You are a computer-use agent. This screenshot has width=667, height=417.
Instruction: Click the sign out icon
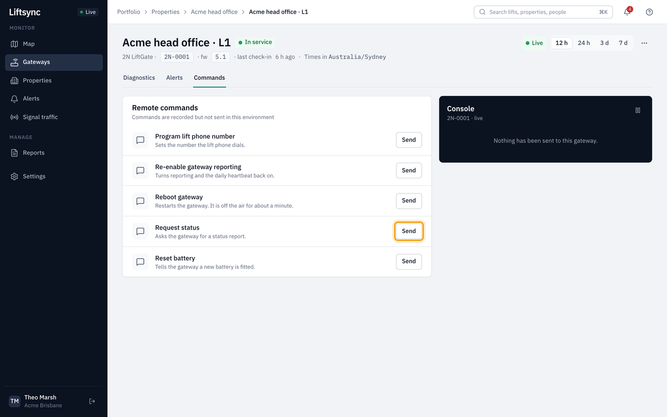[x=92, y=401]
